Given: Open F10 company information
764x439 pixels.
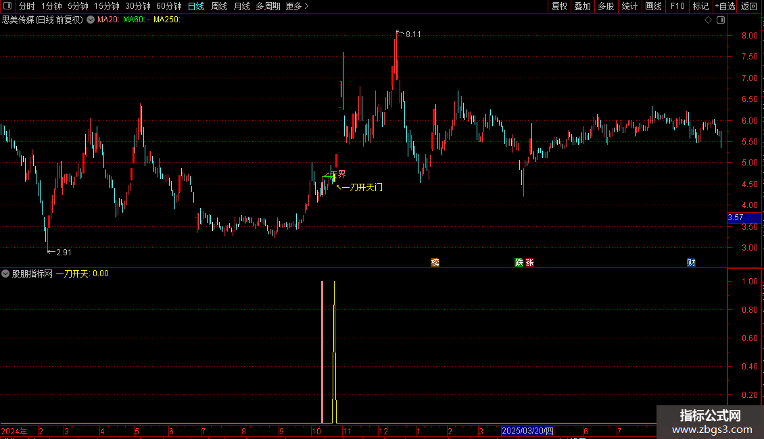Looking at the screenshot, I should click(677, 6).
